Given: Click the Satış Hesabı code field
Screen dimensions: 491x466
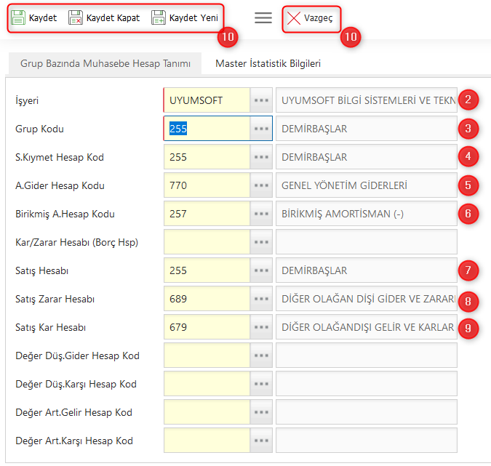Looking at the screenshot, I should (207, 270).
